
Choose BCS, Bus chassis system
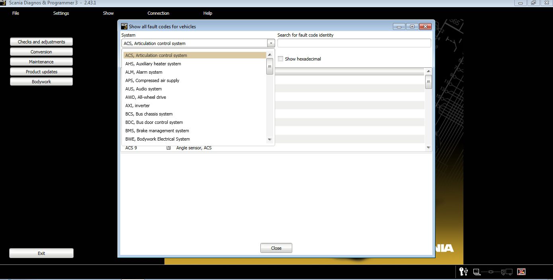click(194, 114)
